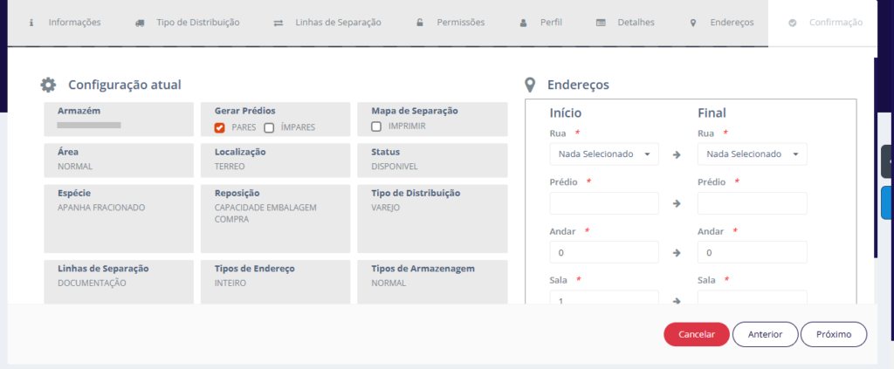Enable the ÍMPARES checkbox
Viewport: 894px width, 369px height.
tap(270, 127)
